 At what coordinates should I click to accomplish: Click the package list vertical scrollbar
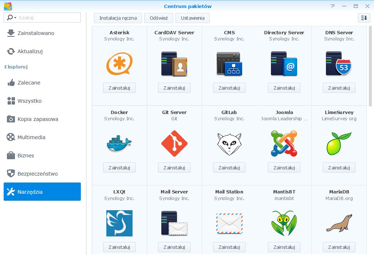pos(370,66)
